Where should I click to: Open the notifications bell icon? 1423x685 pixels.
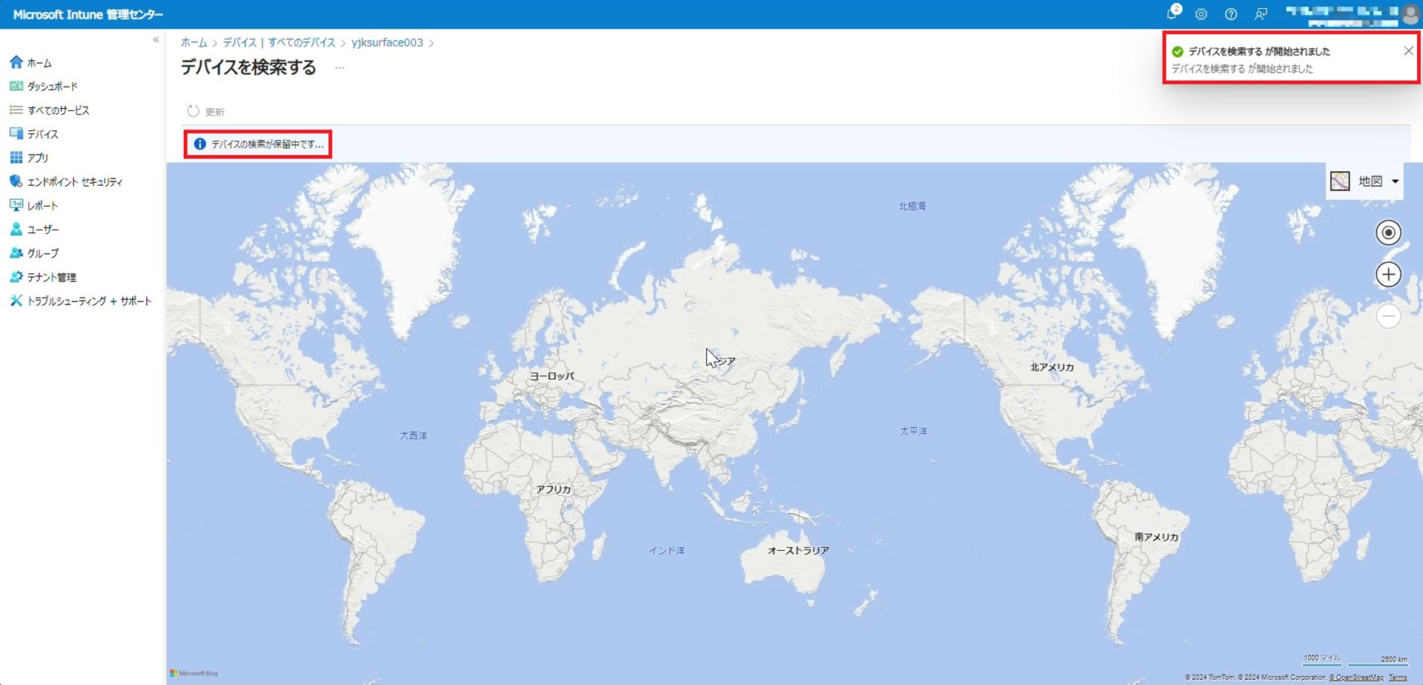(1172, 14)
